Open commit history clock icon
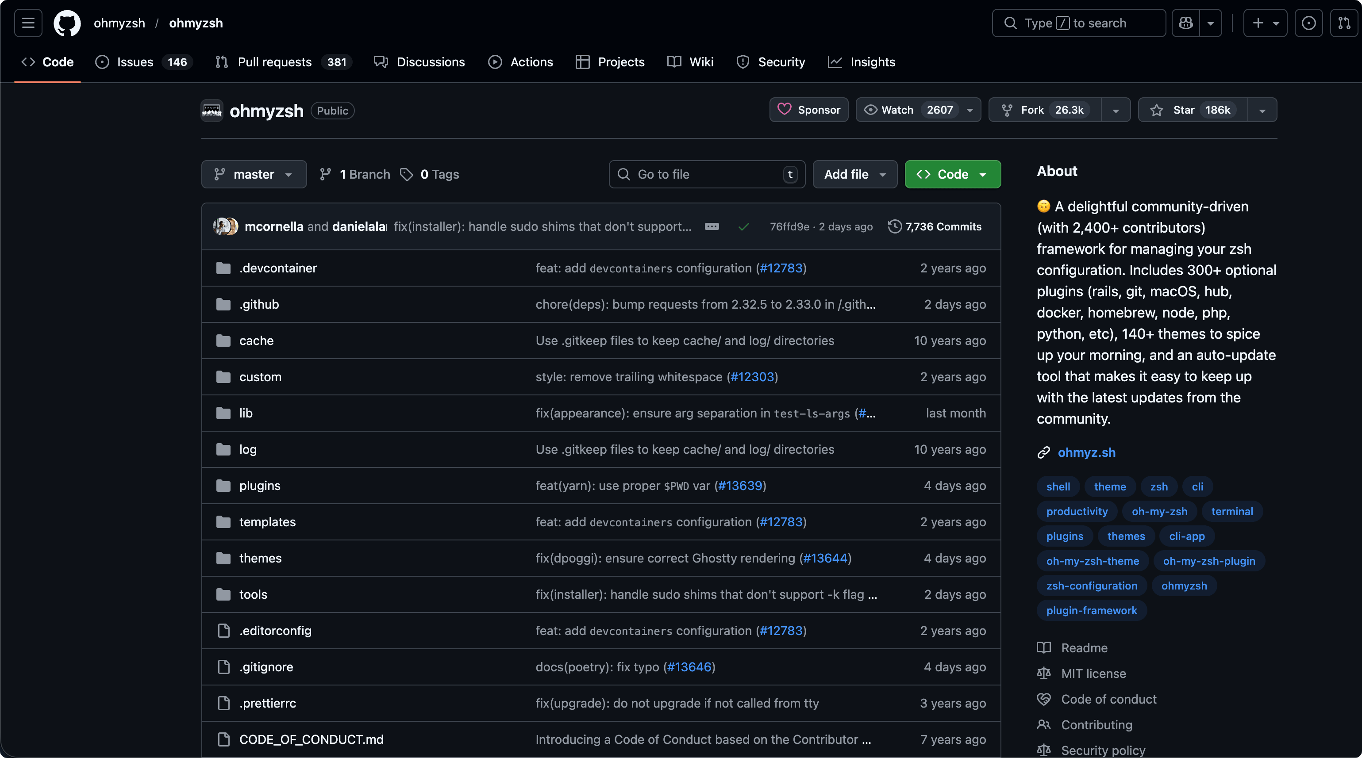The width and height of the screenshot is (1362, 758). click(895, 227)
